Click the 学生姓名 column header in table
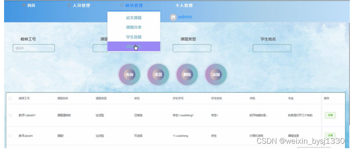The width and height of the screenshot is (351, 149). (x=217, y=99)
